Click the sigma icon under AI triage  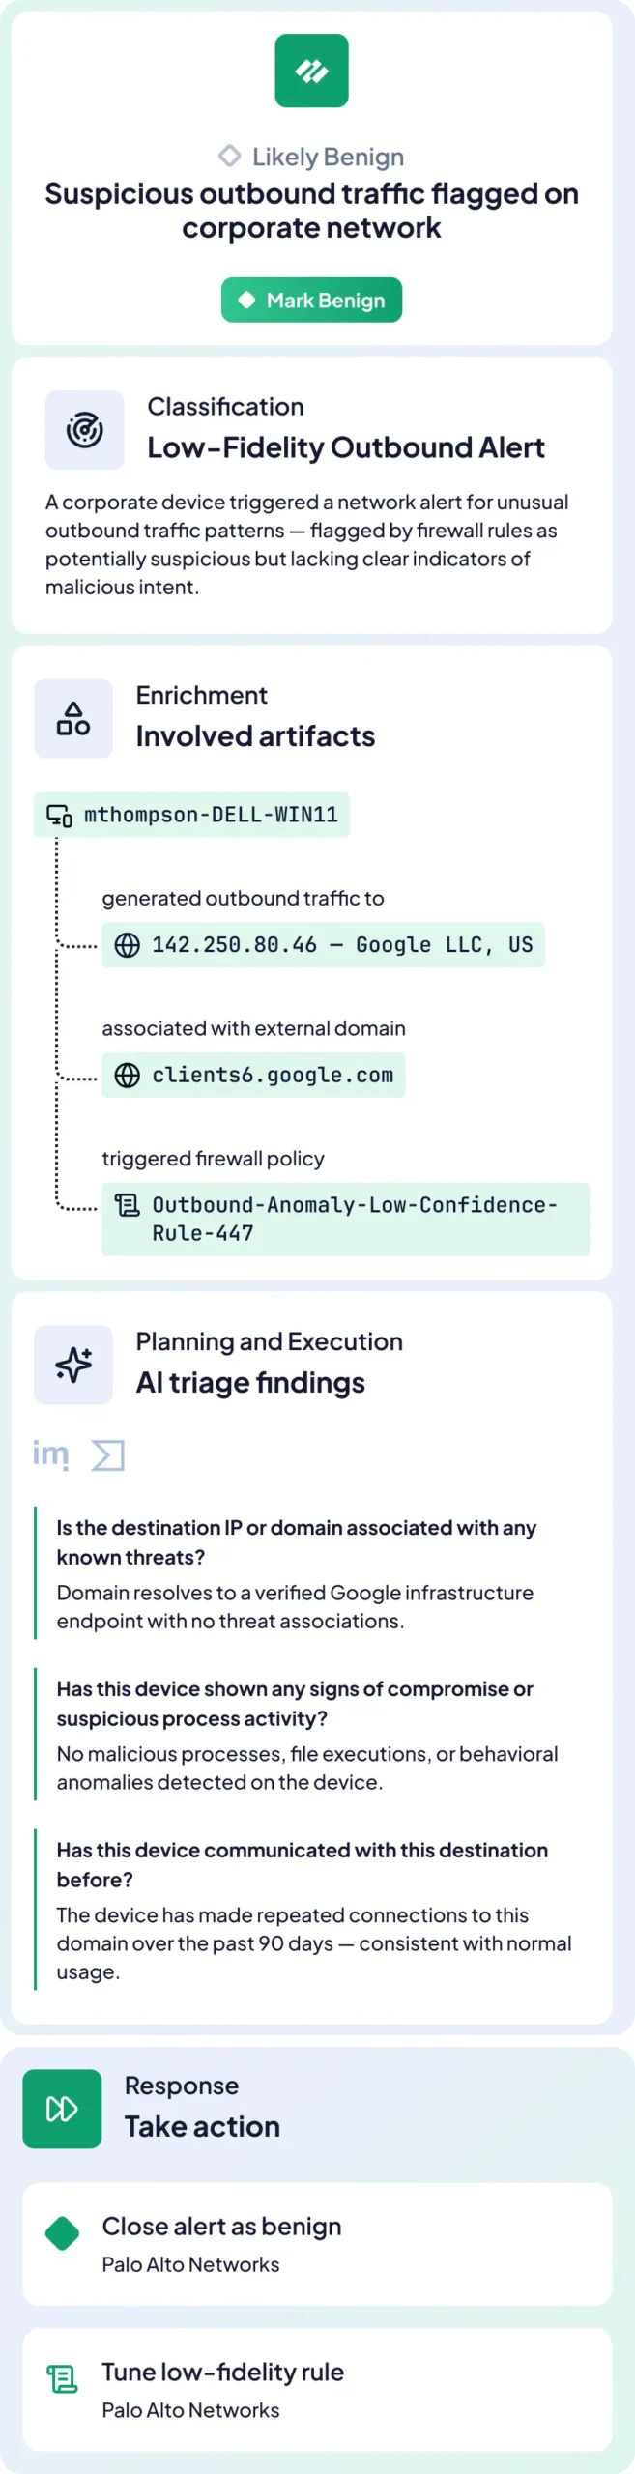[x=108, y=1454]
